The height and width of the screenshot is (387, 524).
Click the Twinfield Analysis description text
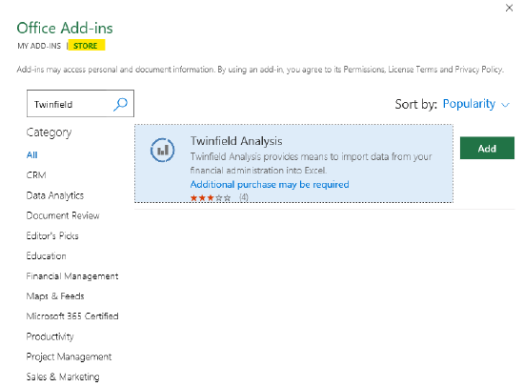[x=311, y=163]
